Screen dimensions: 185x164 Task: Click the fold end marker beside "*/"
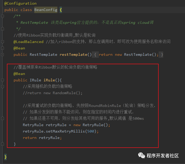pos(3,29)
